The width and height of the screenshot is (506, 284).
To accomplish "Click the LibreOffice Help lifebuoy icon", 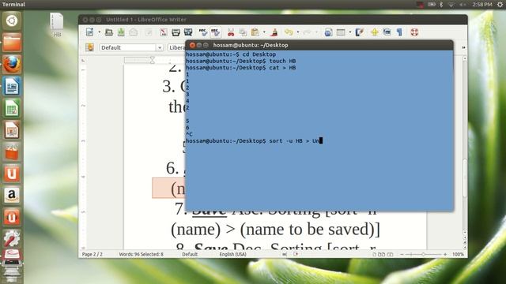I will [414, 32].
